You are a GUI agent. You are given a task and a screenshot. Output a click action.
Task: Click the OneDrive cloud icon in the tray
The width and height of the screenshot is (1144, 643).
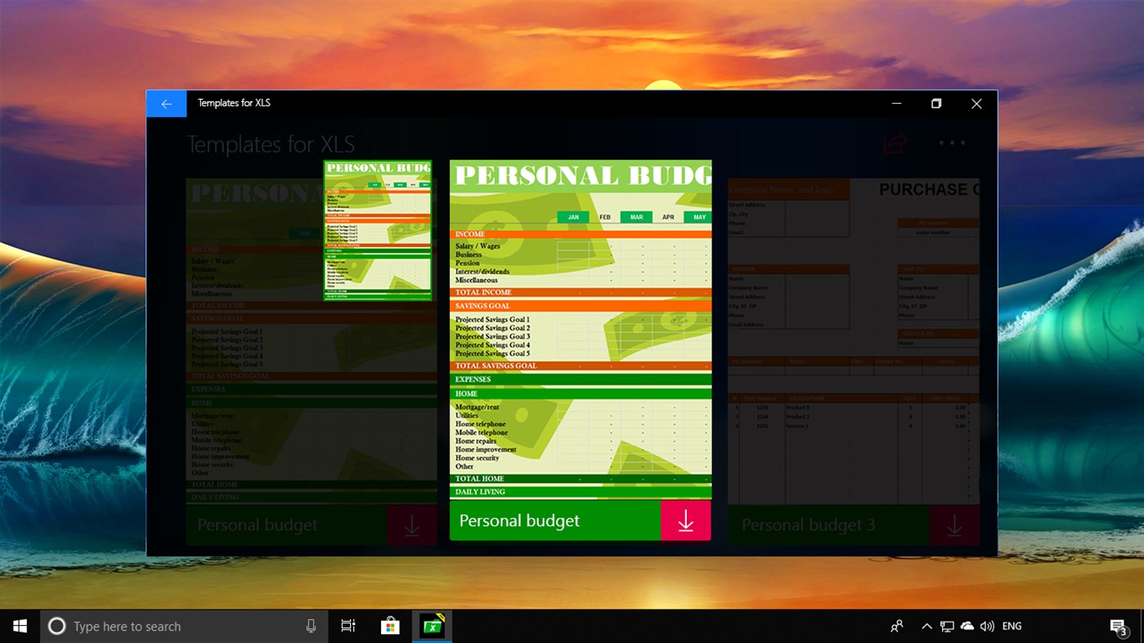(967, 626)
